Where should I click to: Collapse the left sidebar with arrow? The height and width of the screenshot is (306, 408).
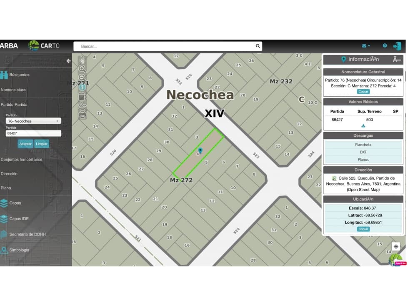(x=69, y=61)
